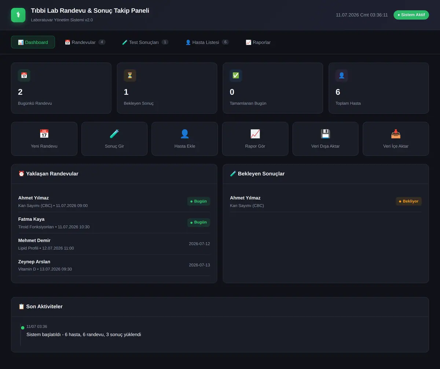This screenshot has width=440, height=369.
Task: Click the clipboard icon beside Son Aktiviteler
Action: pyautogui.click(x=21, y=306)
